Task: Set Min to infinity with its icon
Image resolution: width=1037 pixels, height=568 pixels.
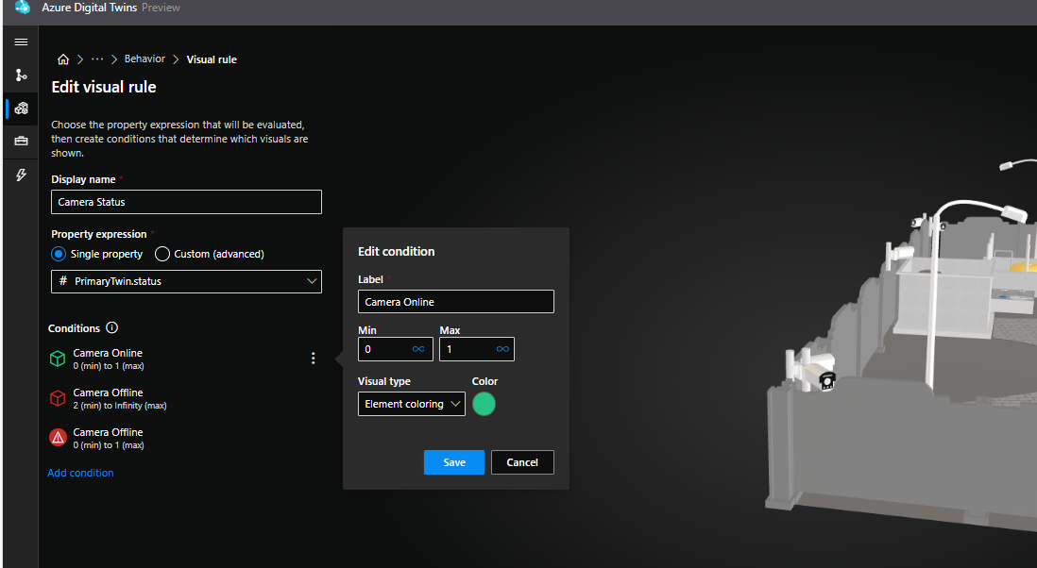Action: 418,349
